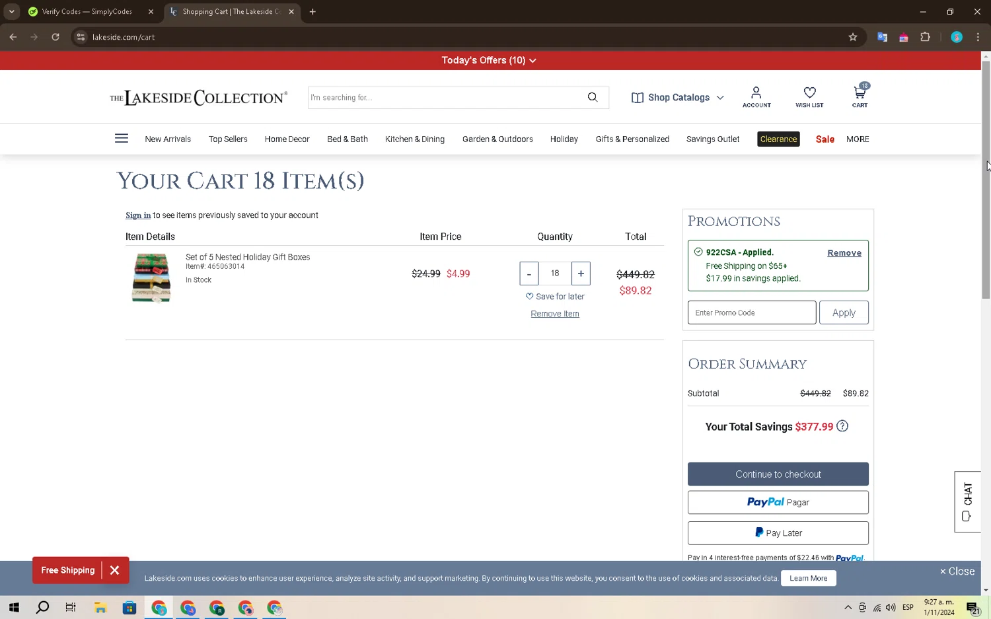
Task: Open File Explorer from taskbar
Action: (100, 607)
